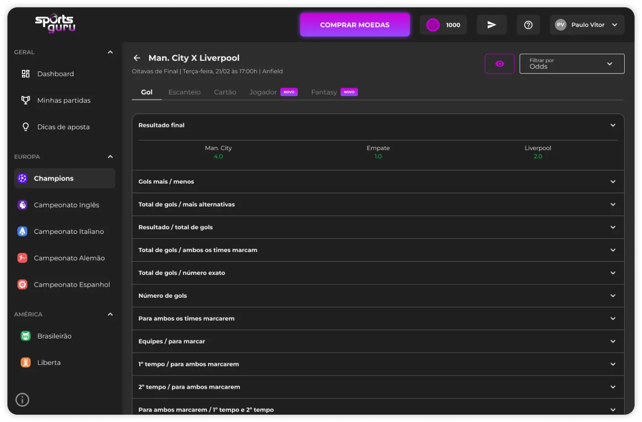Click the info circle icon
The height and width of the screenshot is (422, 642).
tap(22, 400)
